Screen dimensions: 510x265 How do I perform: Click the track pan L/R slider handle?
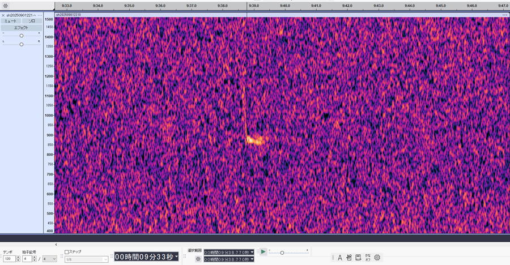coord(22,44)
